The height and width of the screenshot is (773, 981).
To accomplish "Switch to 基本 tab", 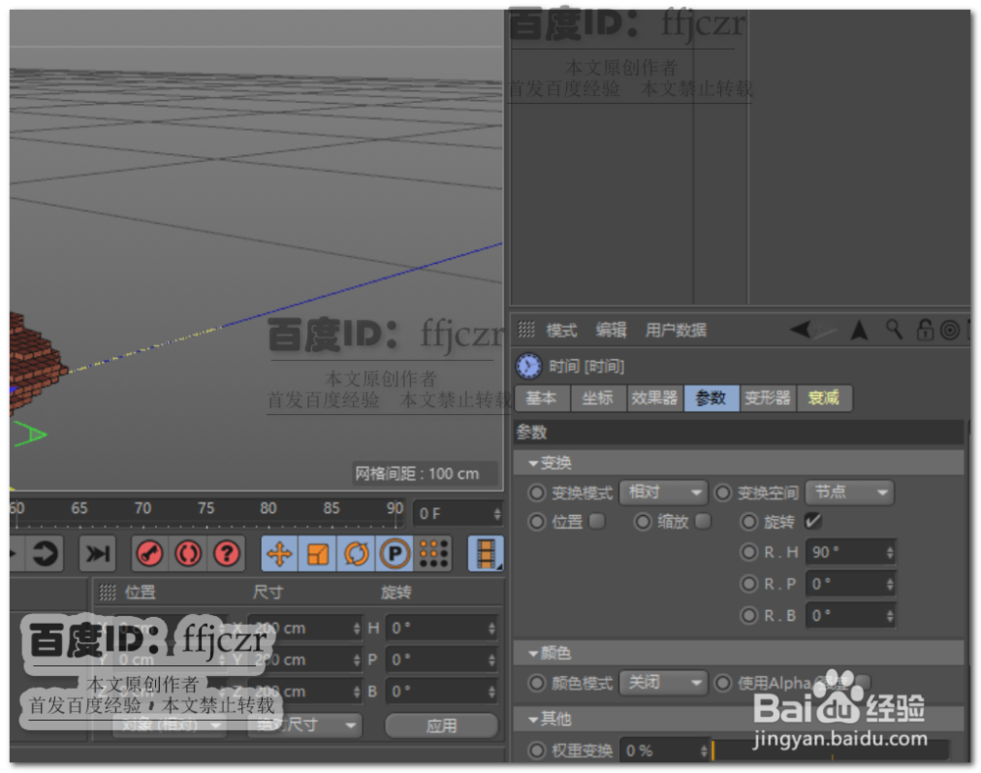I will [542, 398].
